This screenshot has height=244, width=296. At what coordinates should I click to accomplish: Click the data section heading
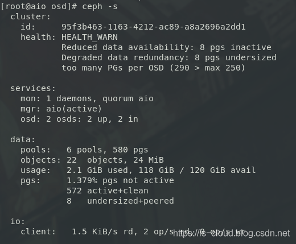pyautogui.click(x=23, y=139)
